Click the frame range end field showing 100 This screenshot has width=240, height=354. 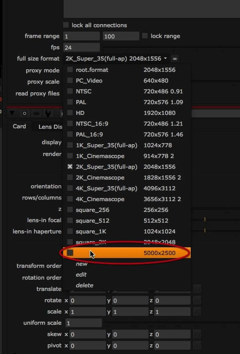point(121,36)
